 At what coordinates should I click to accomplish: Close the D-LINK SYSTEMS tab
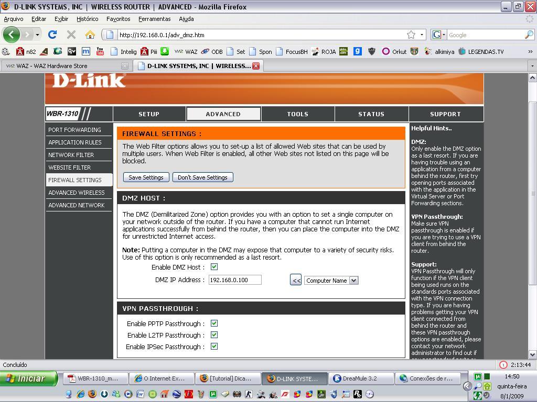coord(256,66)
